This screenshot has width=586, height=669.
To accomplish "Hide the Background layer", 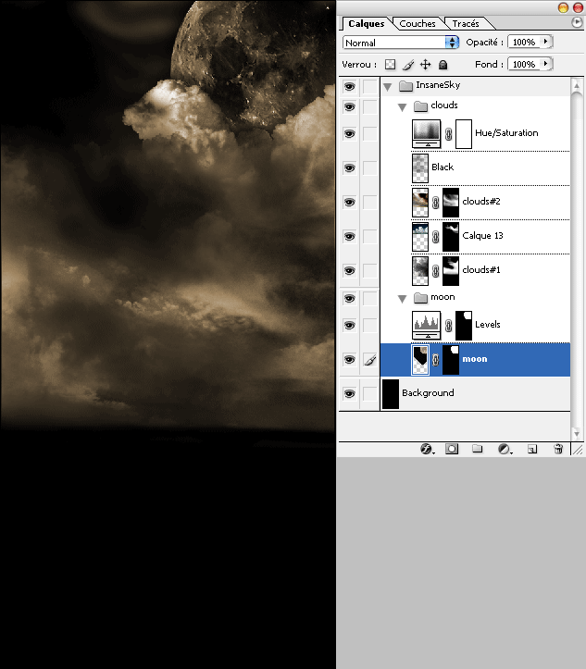I will (350, 393).
